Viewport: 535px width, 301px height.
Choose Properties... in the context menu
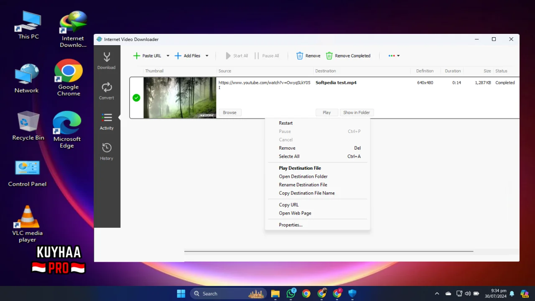317,225
